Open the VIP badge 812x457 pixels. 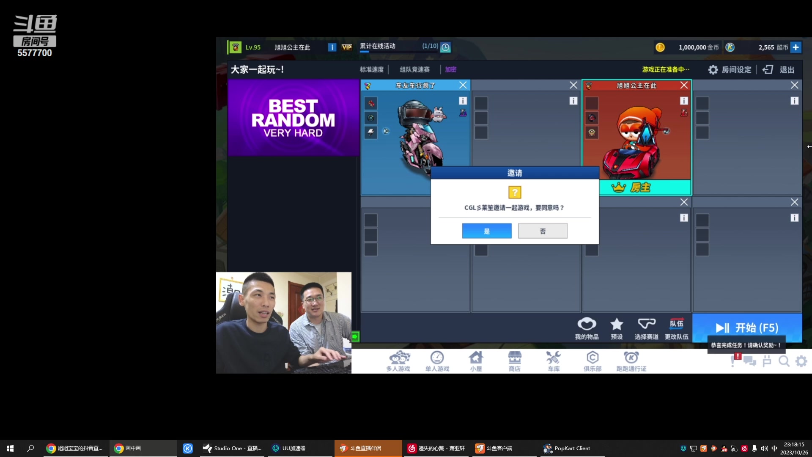pyautogui.click(x=347, y=47)
